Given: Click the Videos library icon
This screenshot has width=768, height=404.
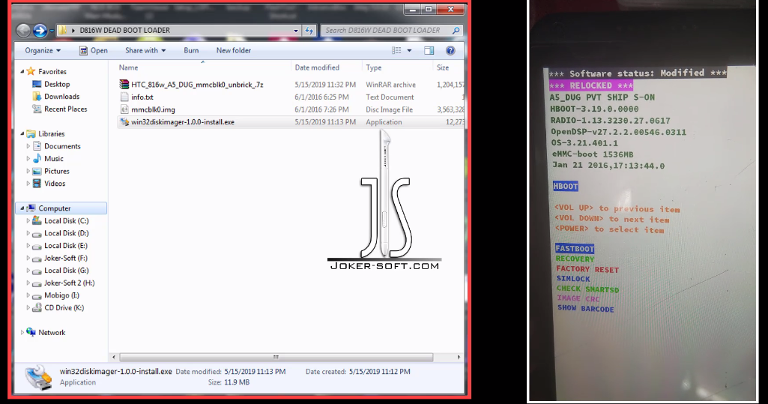Looking at the screenshot, I should 37,184.
